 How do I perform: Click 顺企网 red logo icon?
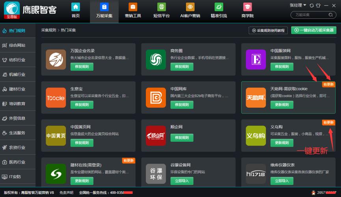click(x=156, y=136)
